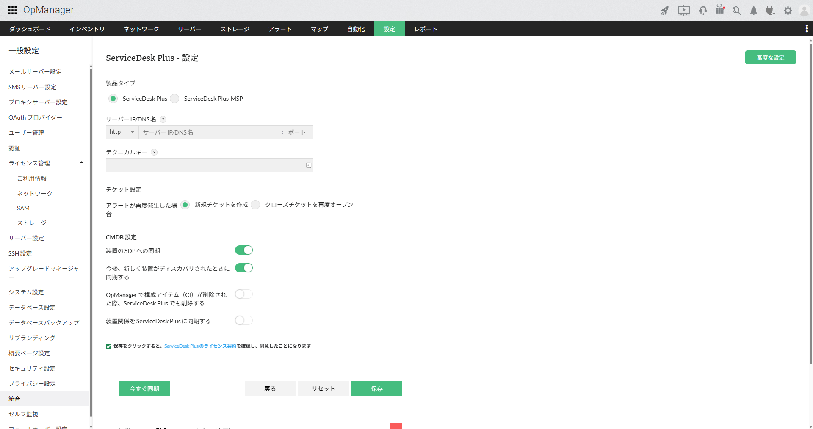Click the sidebar scroll down arrow
Screen dimensions: 813x429
pyautogui.click(x=91, y=426)
